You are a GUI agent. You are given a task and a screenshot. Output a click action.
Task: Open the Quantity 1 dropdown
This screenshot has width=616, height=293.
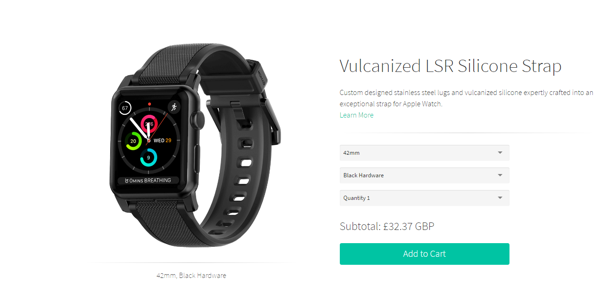pyautogui.click(x=424, y=198)
